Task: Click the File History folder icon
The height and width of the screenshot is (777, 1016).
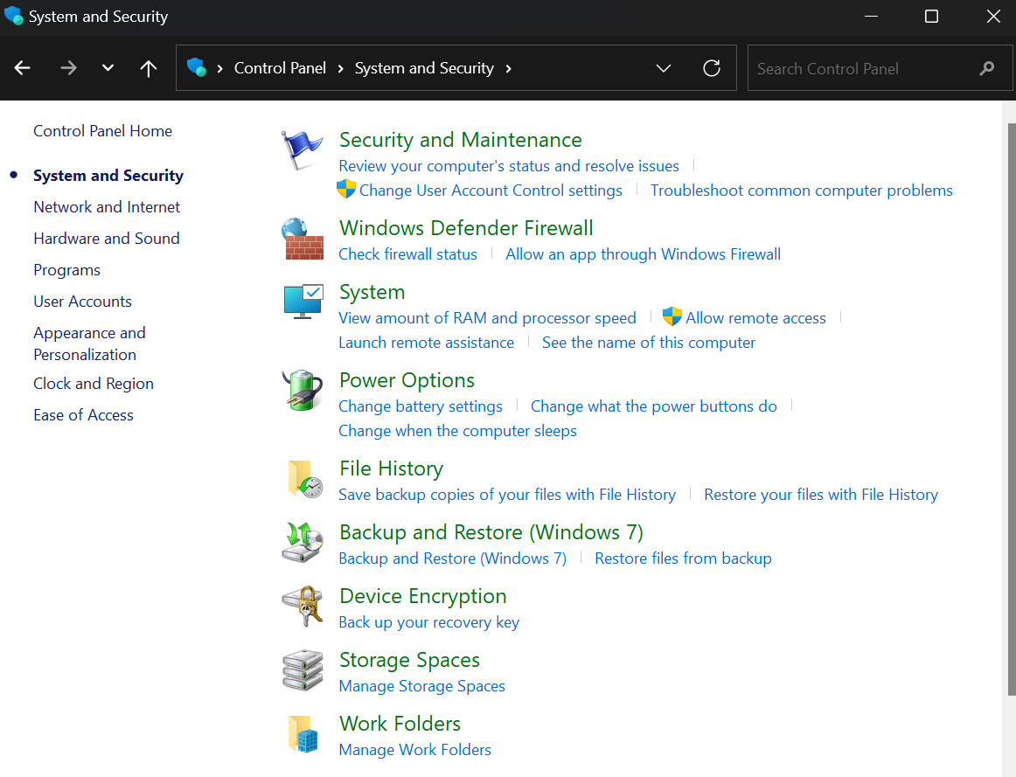Action: coord(303,480)
